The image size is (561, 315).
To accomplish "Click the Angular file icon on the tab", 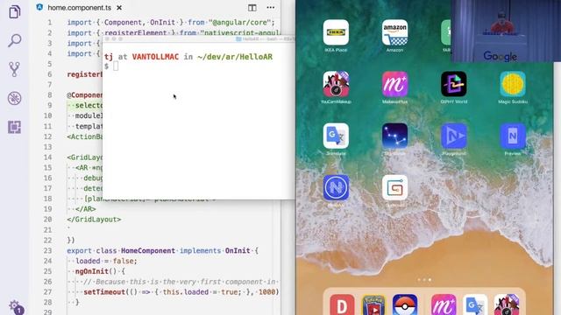I will [39, 7].
